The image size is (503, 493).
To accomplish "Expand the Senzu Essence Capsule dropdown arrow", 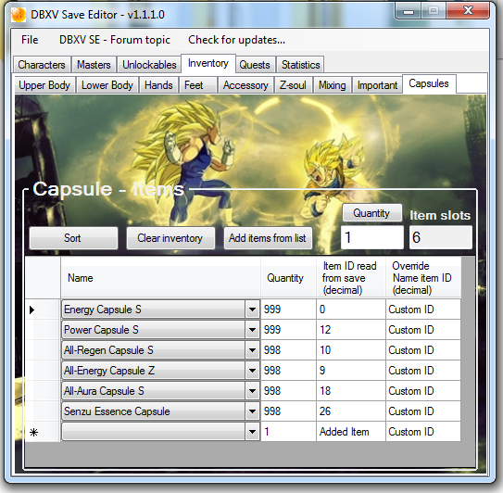I will click(253, 411).
